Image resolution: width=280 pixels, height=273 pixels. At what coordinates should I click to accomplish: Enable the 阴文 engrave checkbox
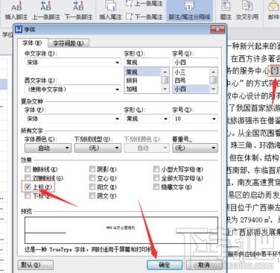click(x=92, y=195)
